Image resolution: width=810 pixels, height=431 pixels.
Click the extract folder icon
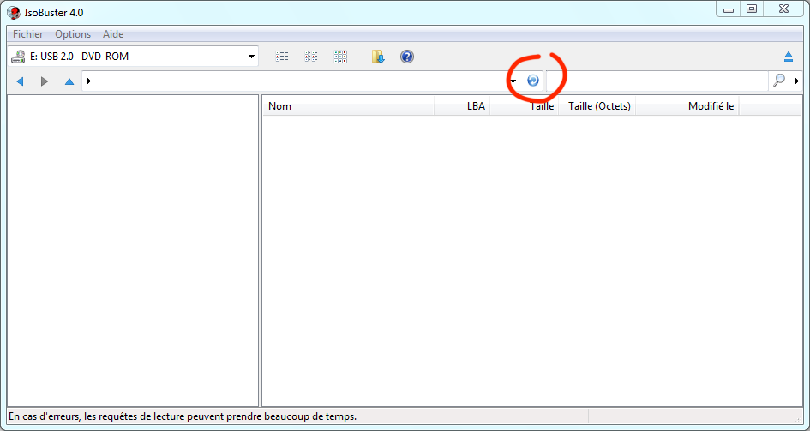pos(378,57)
